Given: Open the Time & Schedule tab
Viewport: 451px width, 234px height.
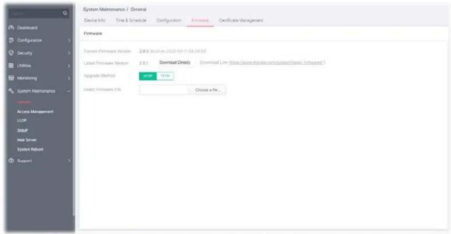Looking at the screenshot, I should (x=131, y=20).
